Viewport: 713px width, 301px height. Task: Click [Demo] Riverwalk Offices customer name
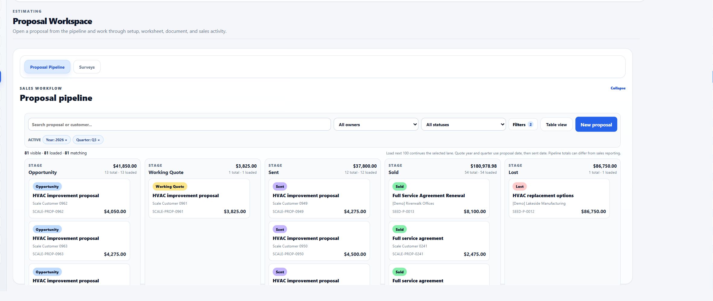coord(413,203)
